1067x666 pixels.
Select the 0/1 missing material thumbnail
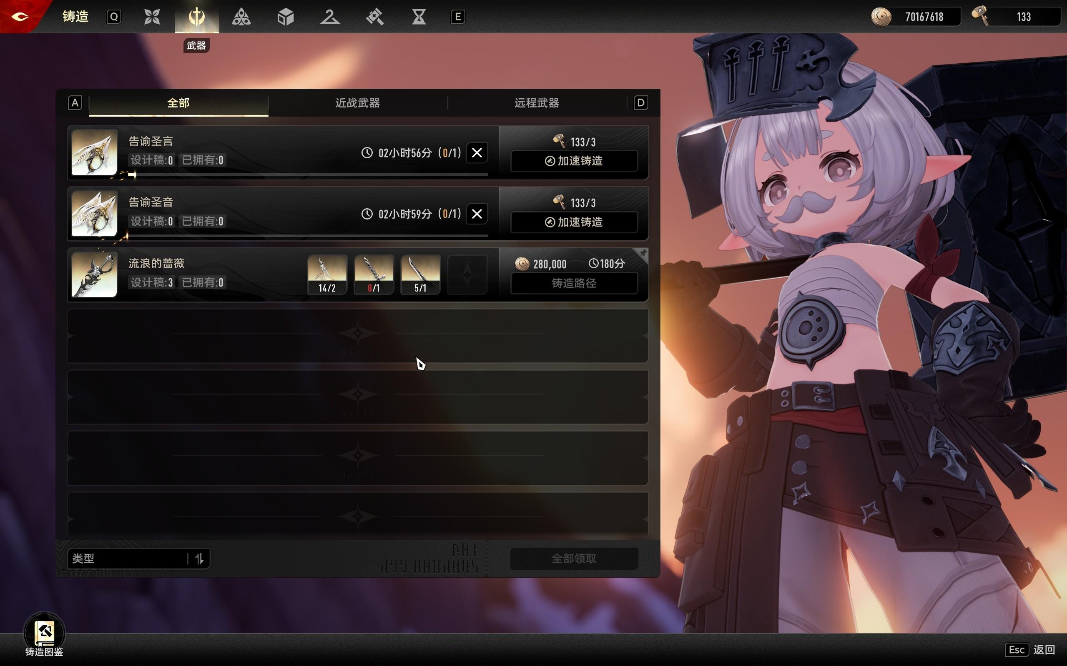tap(374, 274)
